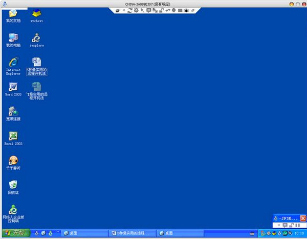Click the -JFSK... panel title
This screenshot has width=307, height=239.
point(288,218)
